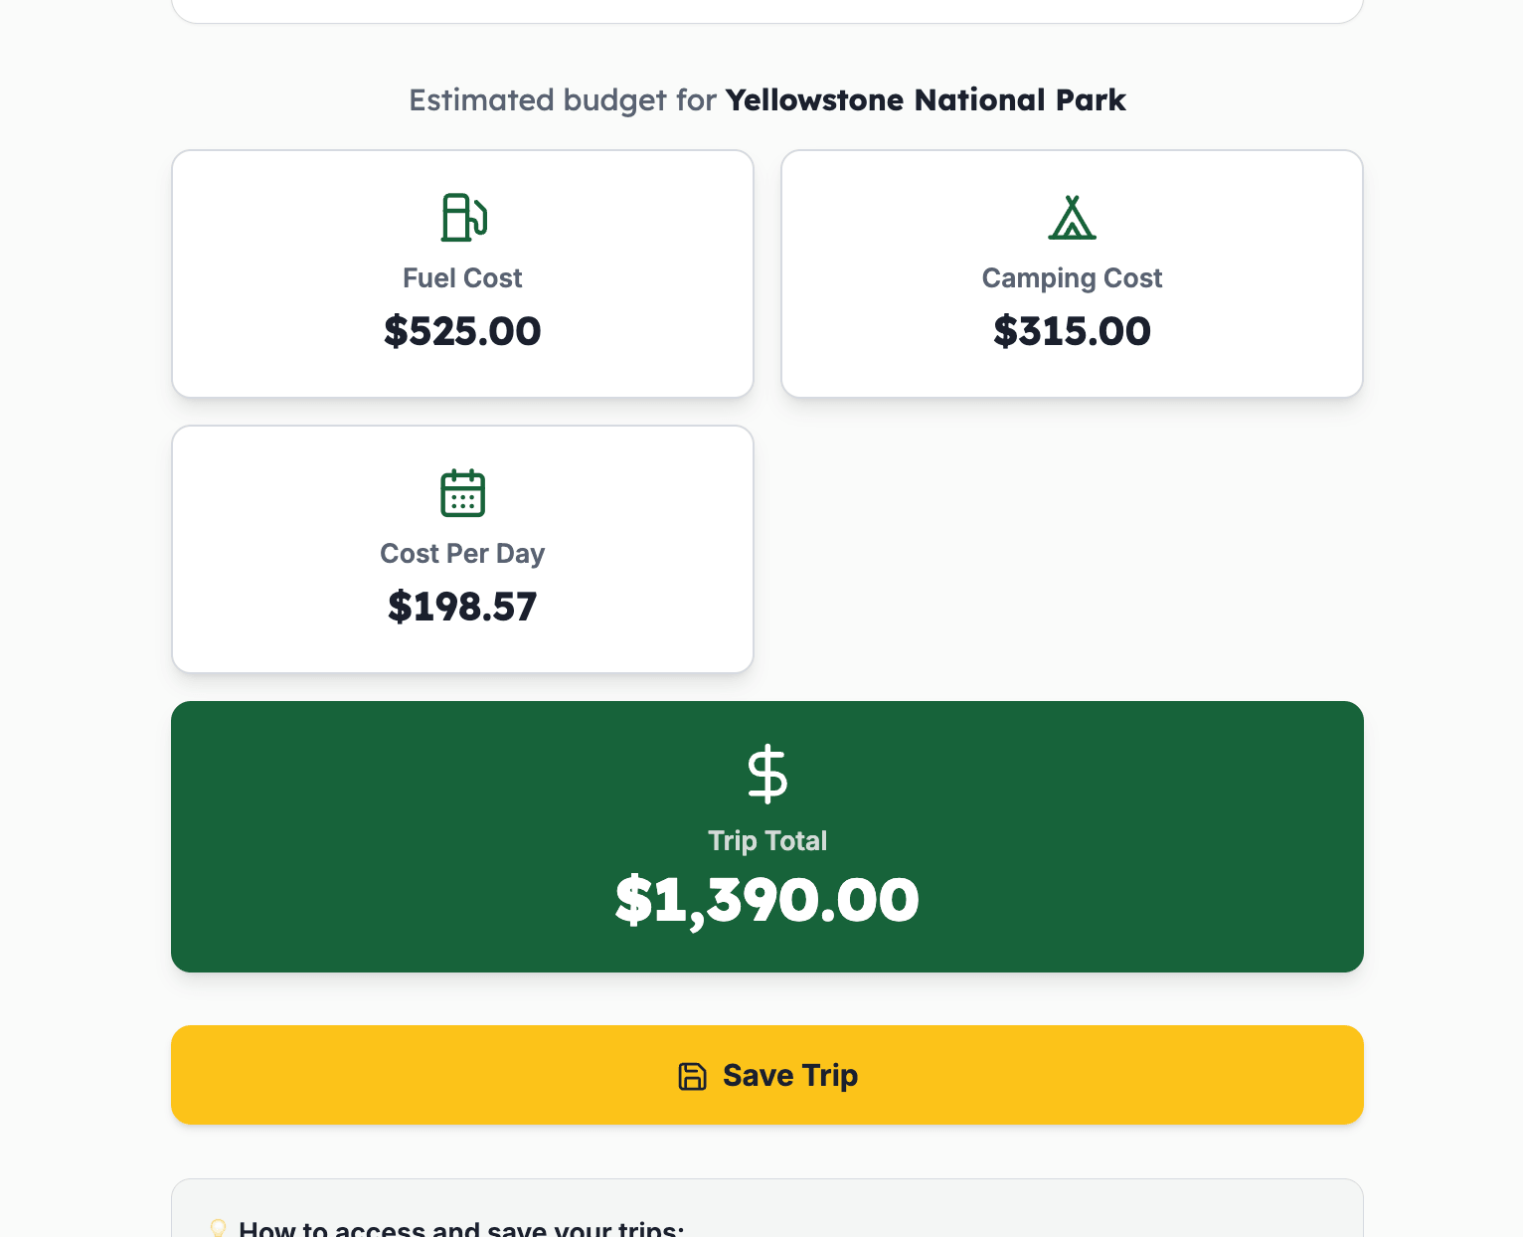Click the Camping Cost label
The height and width of the screenshot is (1237, 1523).
[x=1072, y=278]
